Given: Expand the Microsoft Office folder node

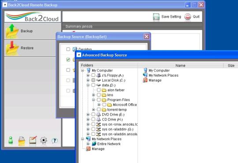Looking at the screenshot, I should pos(99,105).
